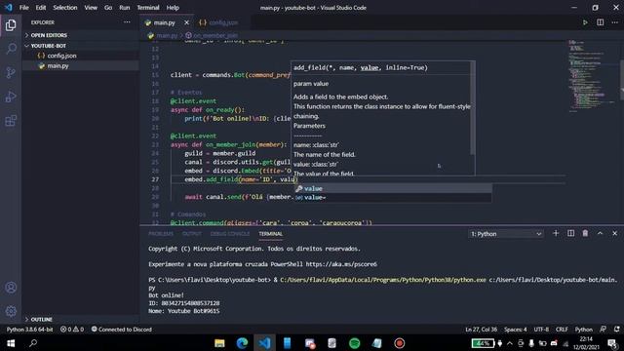This screenshot has height=351, width=624.
Task: Switch to the Output panel tab
Action: pos(192,234)
